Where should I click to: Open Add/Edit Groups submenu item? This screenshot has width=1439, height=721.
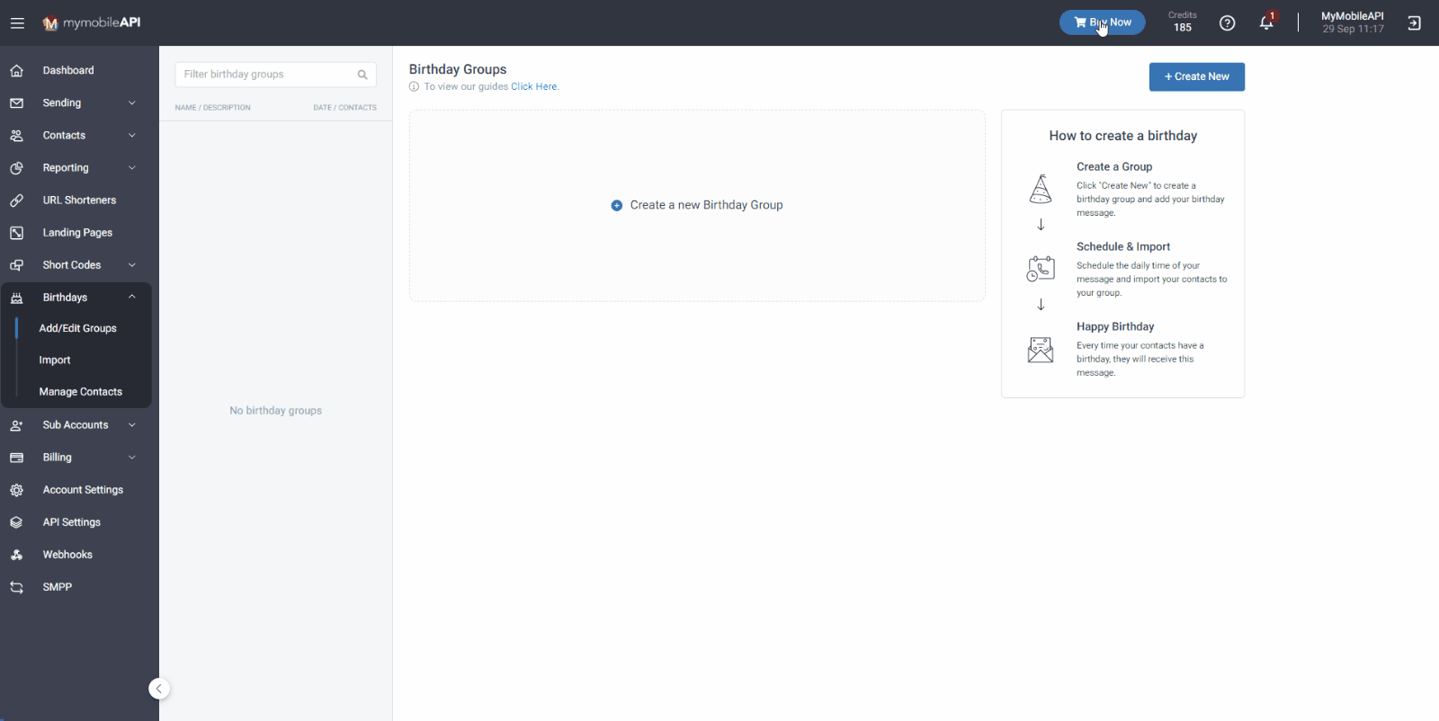(x=78, y=328)
